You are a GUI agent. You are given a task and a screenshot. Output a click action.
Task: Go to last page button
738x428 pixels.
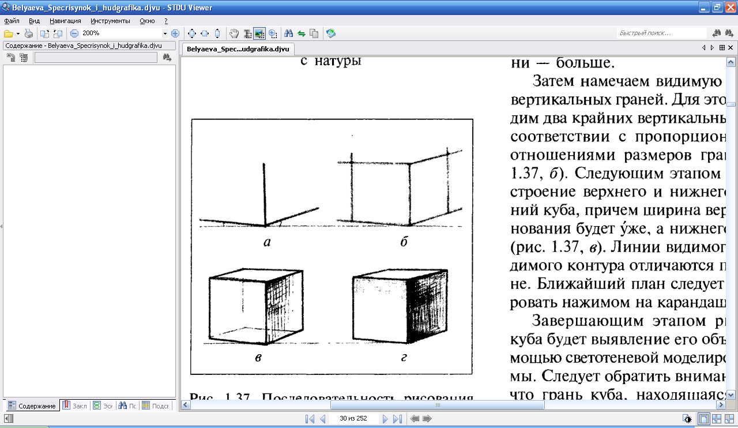click(x=397, y=419)
